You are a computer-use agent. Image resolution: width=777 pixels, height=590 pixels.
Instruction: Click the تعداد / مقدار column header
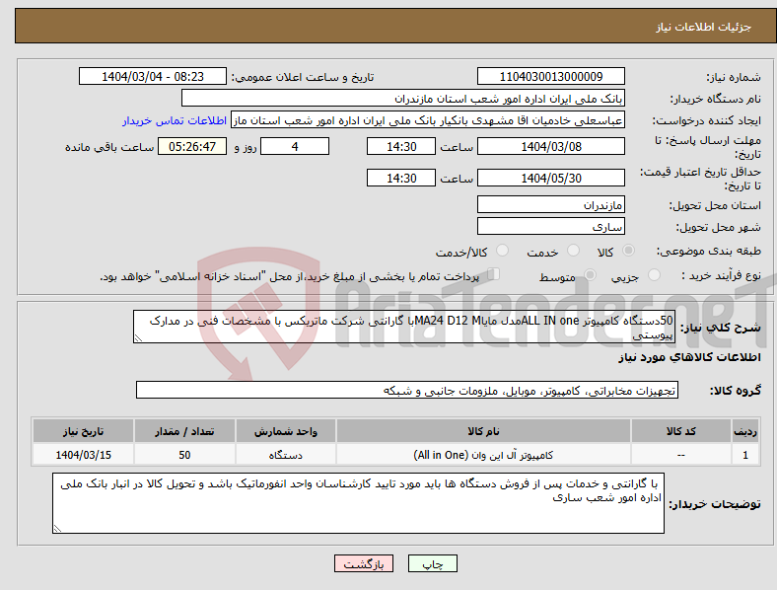(x=184, y=431)
